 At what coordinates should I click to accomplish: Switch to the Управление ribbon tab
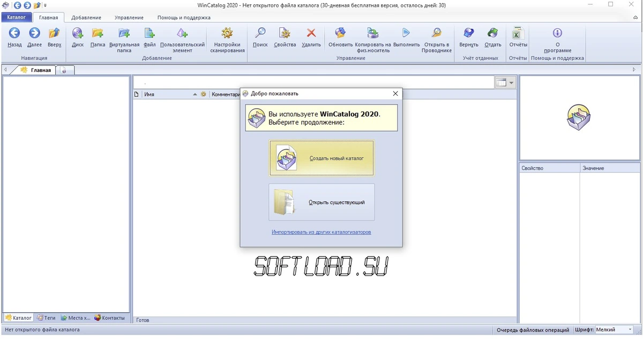129,18
